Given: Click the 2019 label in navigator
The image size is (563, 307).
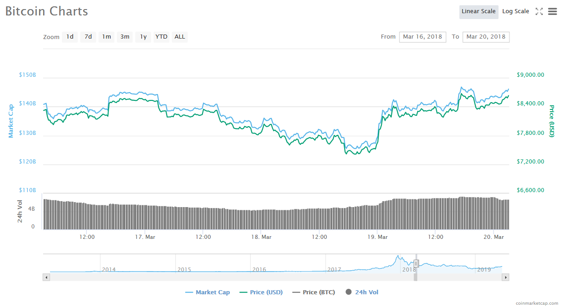Looking at the screenshot, I should [x=484, y=269].
